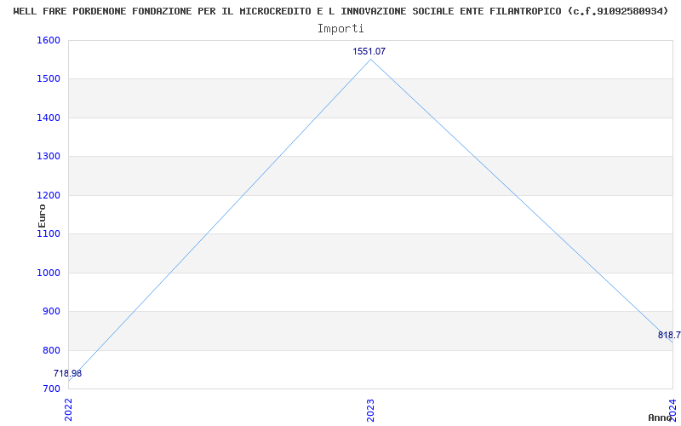Image resolution: width=681 pixels, height=426 pixels.
Task: Click the 700 y-axis tick label
Action: 50,389
